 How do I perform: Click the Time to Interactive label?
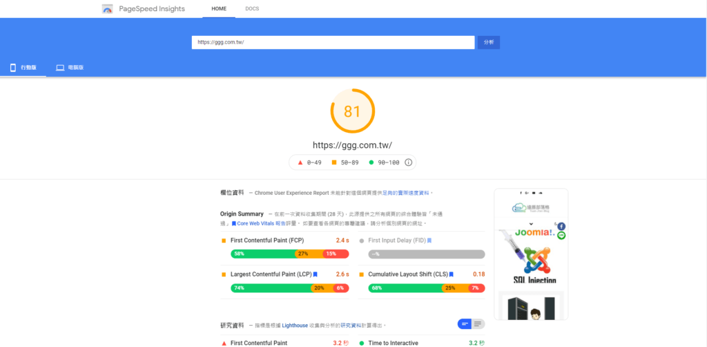click(393, 343)
